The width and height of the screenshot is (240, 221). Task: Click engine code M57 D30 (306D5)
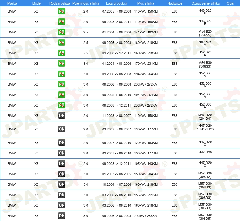205,217
